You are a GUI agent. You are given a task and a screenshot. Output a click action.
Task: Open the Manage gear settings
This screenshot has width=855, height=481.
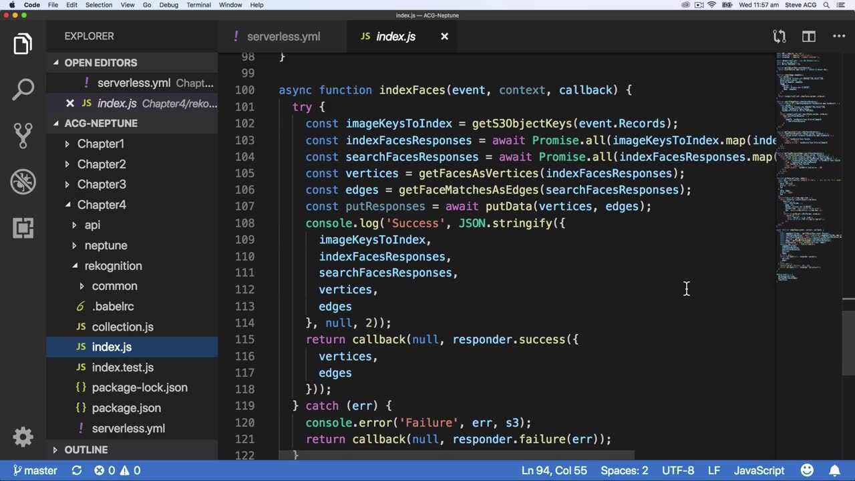[23, 437]
